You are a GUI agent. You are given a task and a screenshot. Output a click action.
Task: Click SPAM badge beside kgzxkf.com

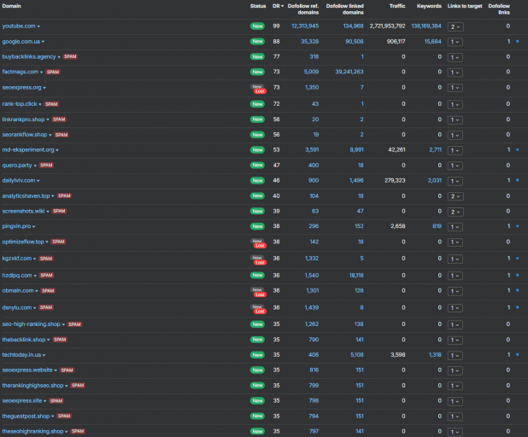46,259
